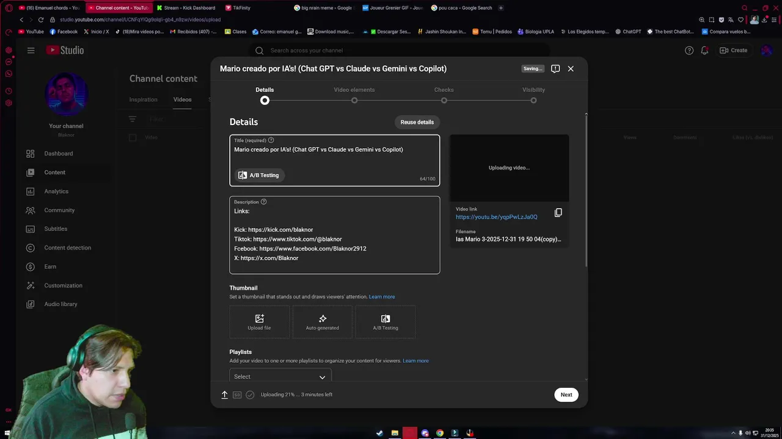The width and height of the screenshot is (782, 439).
Task: Expand the playlists Select dropdown
Action: [280, 376]
